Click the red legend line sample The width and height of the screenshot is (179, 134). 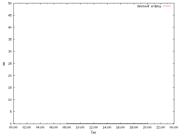[167, 6]
